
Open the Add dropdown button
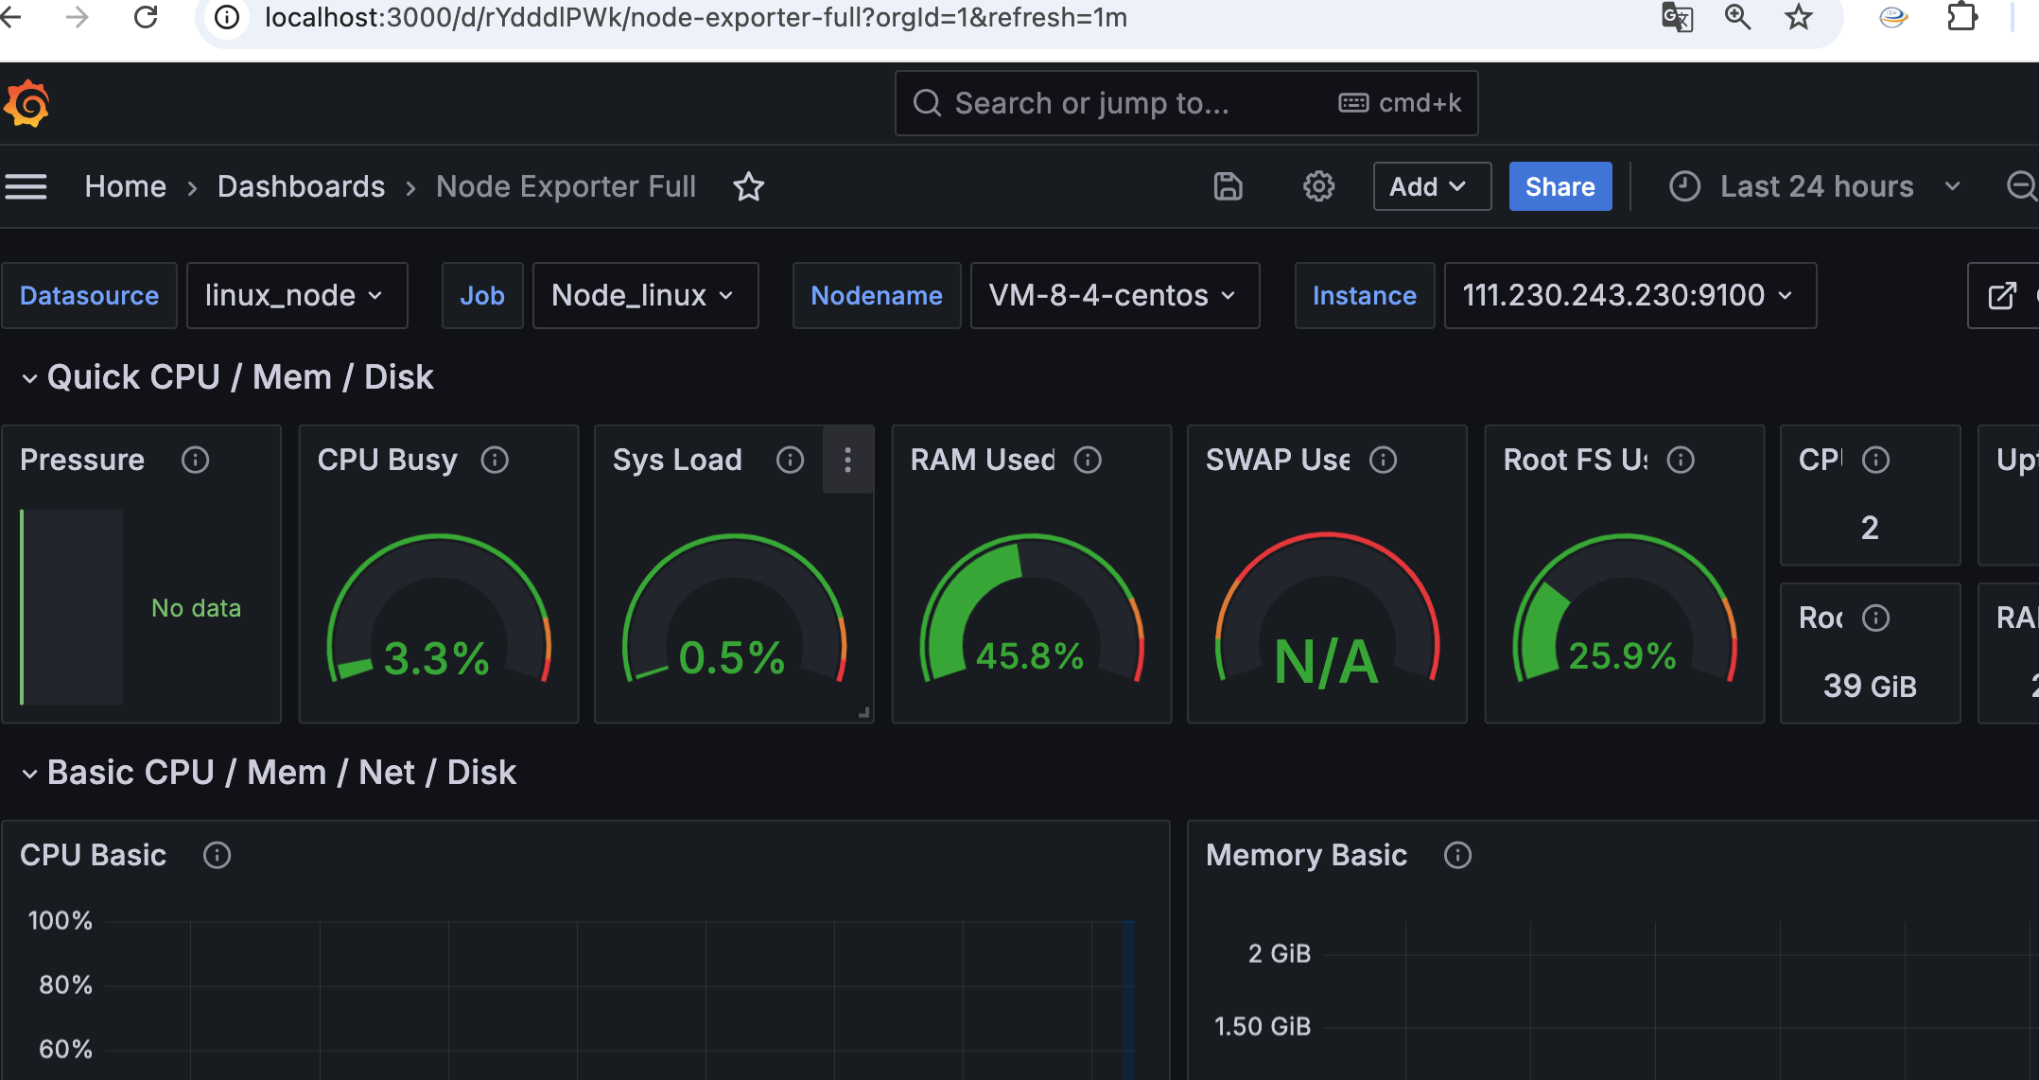1431,186
